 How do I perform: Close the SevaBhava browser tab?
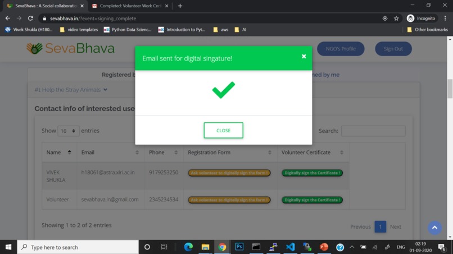pos(82,6)
